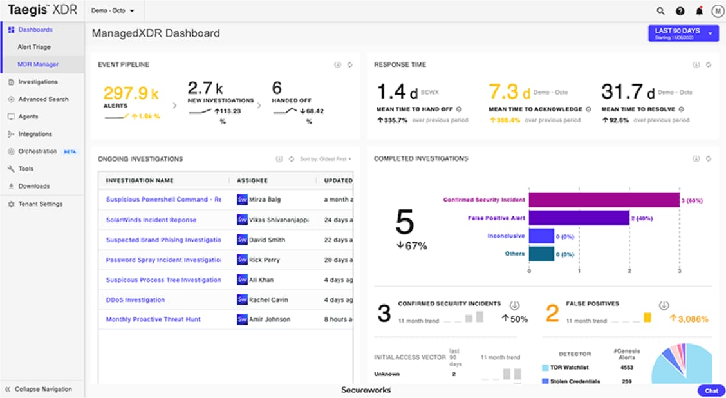The image size is (726, 398).
Task: Open the Tenant Settings menu item
Action: (41, 204)
